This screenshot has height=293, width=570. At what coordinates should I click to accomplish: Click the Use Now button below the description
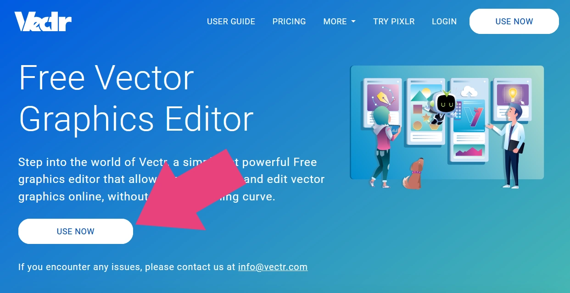point(76,231)
